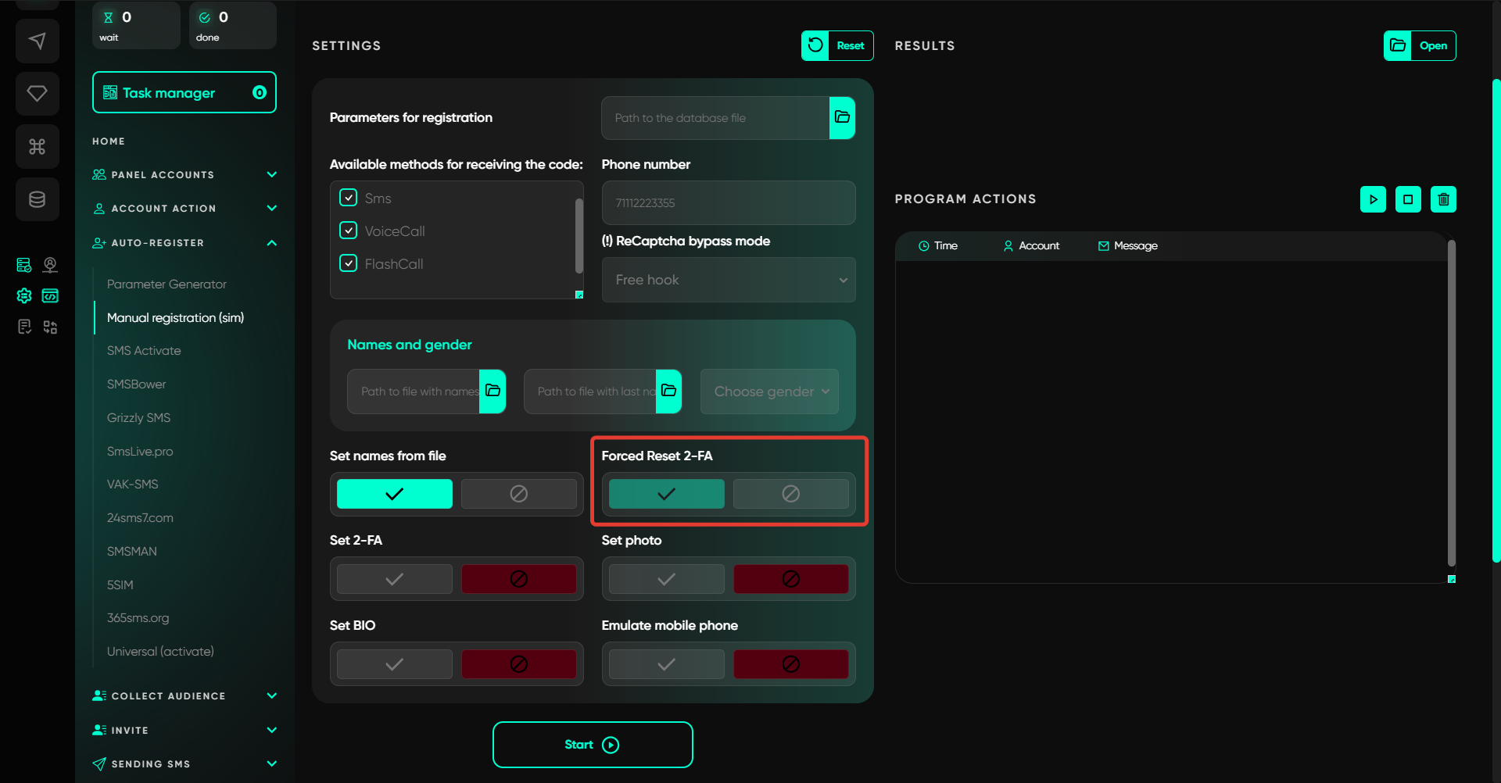1501x783 pixels.
Task: Browse for file with first names
Action: 493,391
